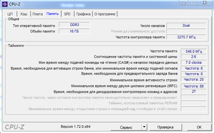
Task: Expand the Сервис dropdown arrow
Action: pyautogui.click(x=144, y=127)
